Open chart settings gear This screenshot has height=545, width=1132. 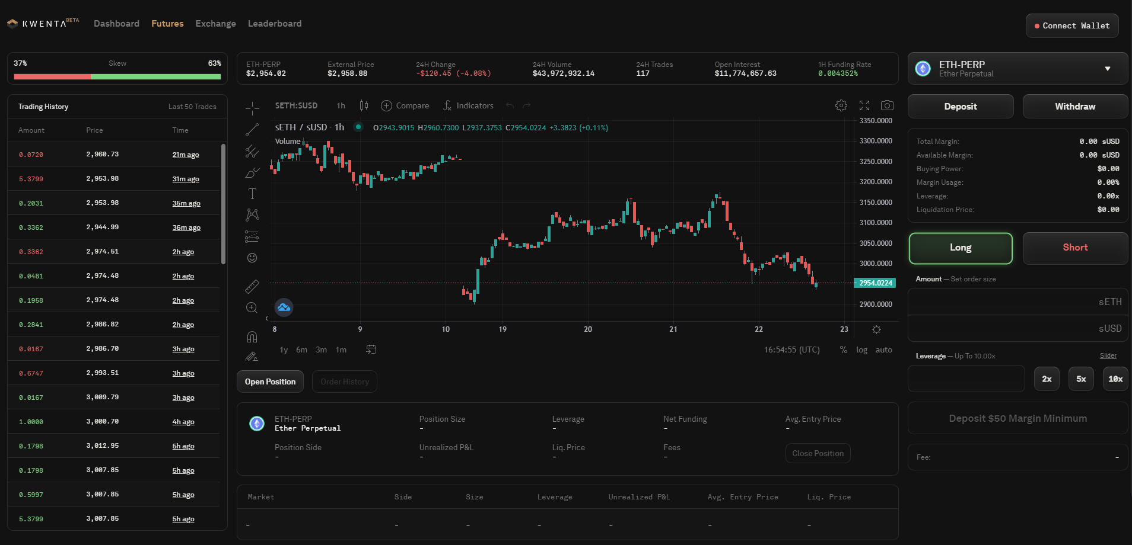coord(841,105)
